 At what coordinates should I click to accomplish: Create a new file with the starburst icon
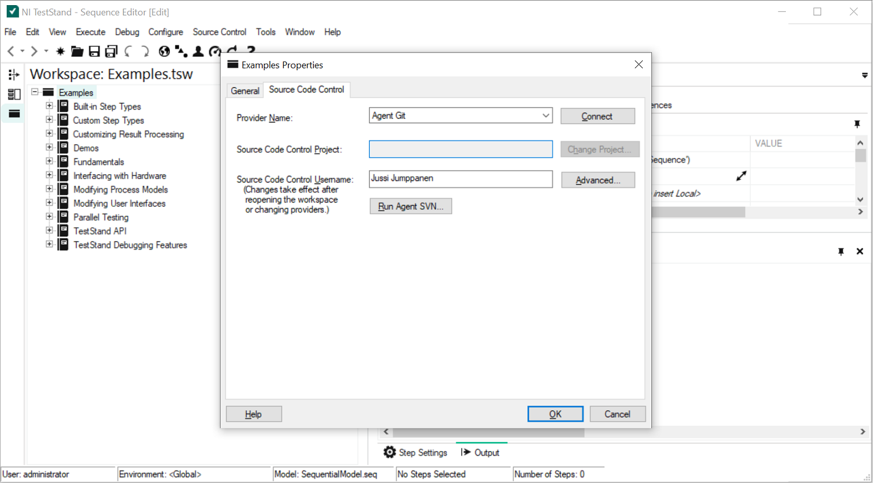coord(60,51)
